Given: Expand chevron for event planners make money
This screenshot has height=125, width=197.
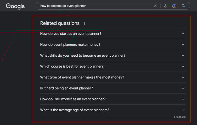Looking at the screenshot, I should tap(183, 45).
